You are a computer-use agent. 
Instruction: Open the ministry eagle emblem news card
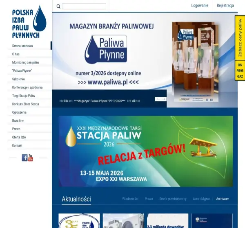[212, 221]
